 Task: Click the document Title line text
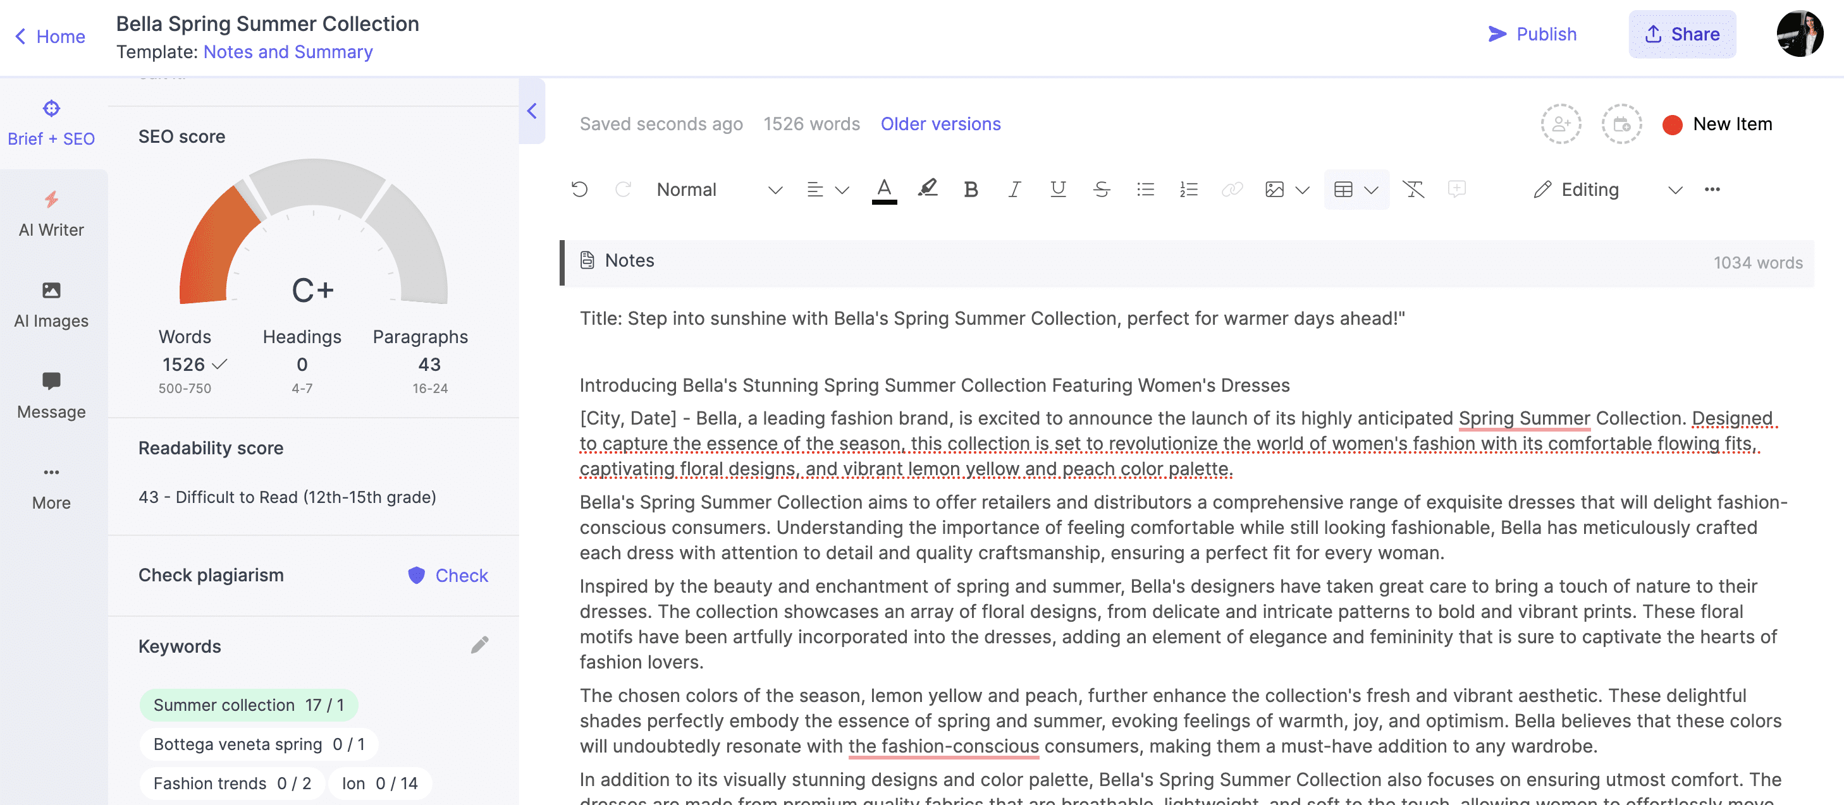[x=992, y=319]
